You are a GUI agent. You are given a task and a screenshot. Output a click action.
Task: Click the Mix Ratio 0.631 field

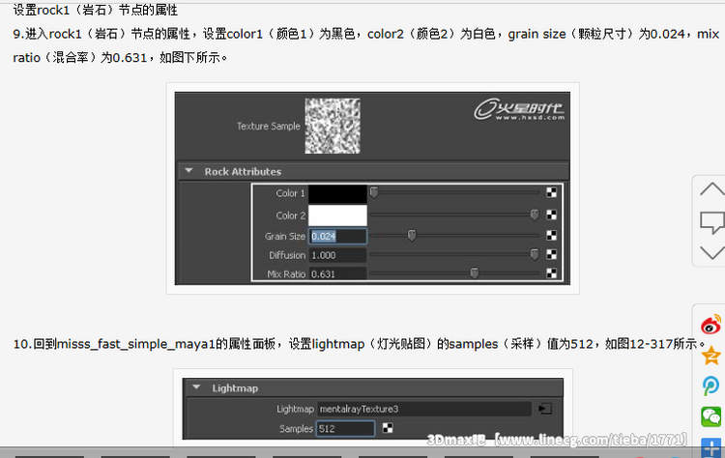[337, 273]
